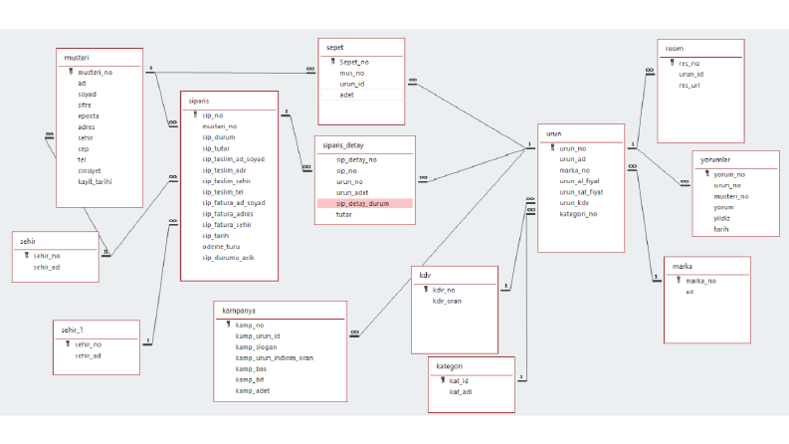Select the cinsiyet field in musteri
The height and width of the screenshot is (444, 789).
(x=90, y=170)
